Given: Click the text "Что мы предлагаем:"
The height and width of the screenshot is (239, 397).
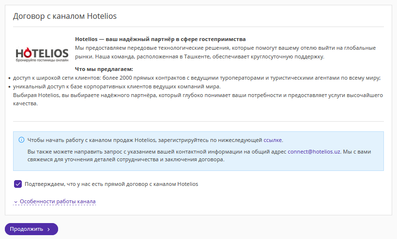Looking at the screenshot, I should tap(104, 69).
